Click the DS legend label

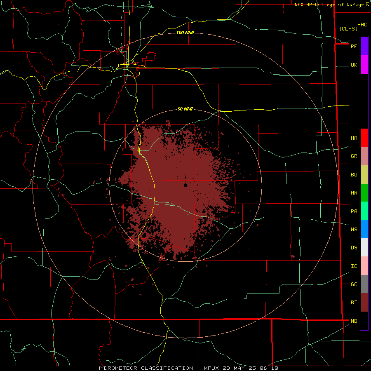tap(354, 247)
